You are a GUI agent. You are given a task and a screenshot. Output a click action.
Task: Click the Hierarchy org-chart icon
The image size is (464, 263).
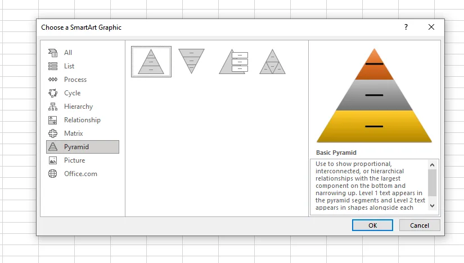53,107
